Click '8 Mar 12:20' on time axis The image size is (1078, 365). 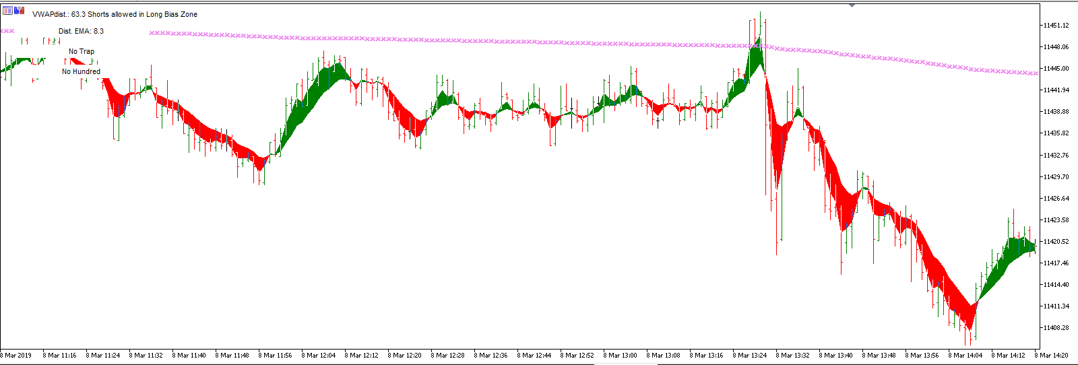[406, 356]
